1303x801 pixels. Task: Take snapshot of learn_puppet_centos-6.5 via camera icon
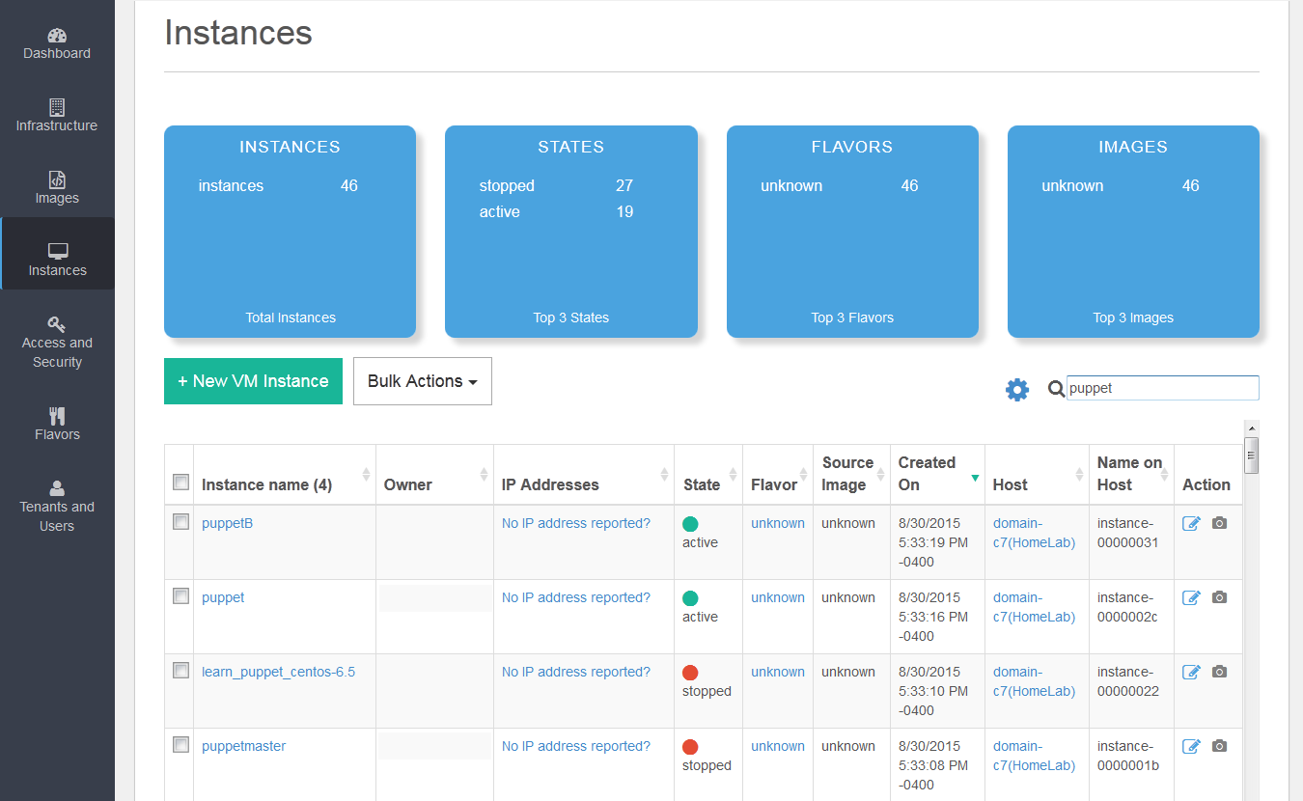click(x=1219, y=672)
